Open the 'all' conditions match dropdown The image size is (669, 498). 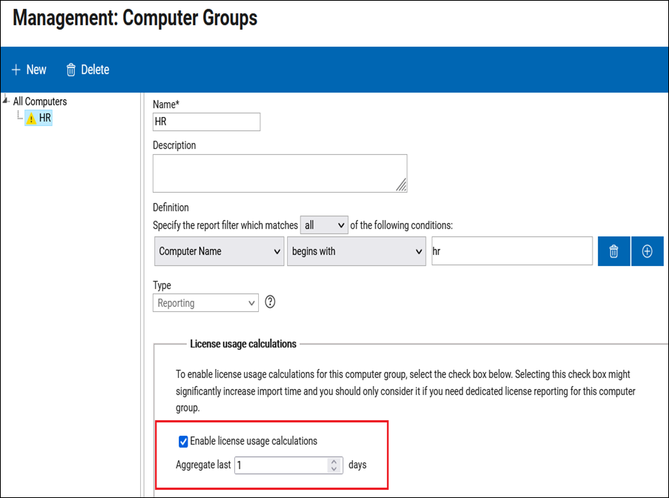pos(324,225)
